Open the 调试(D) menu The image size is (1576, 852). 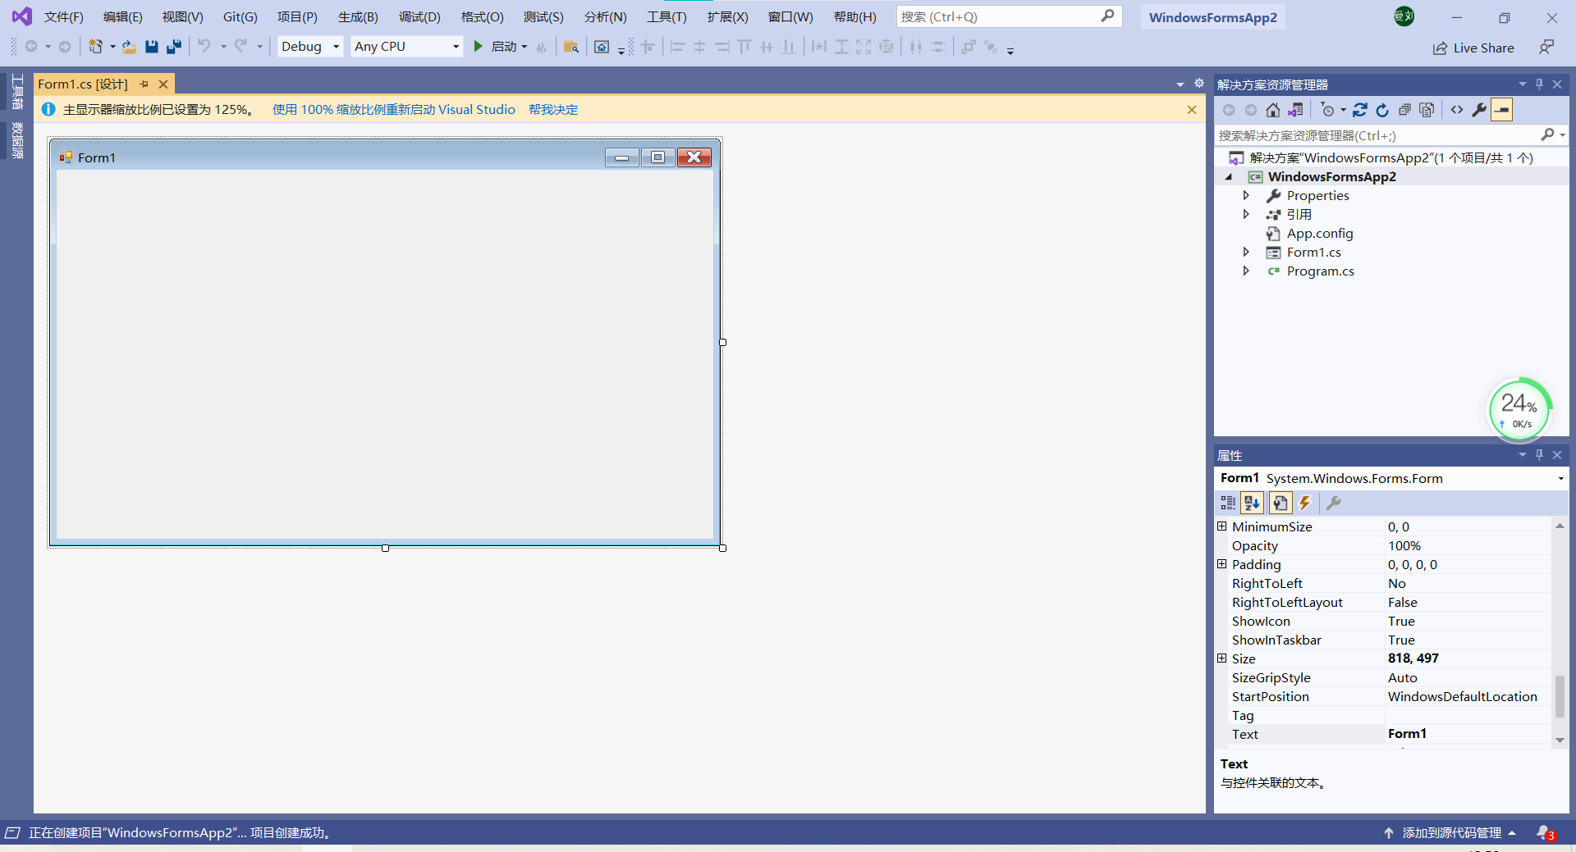pyautogui.click(x=419, y=16)
